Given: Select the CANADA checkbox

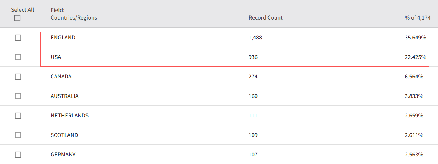Looking at the screenshot, I should click(18, 77).
